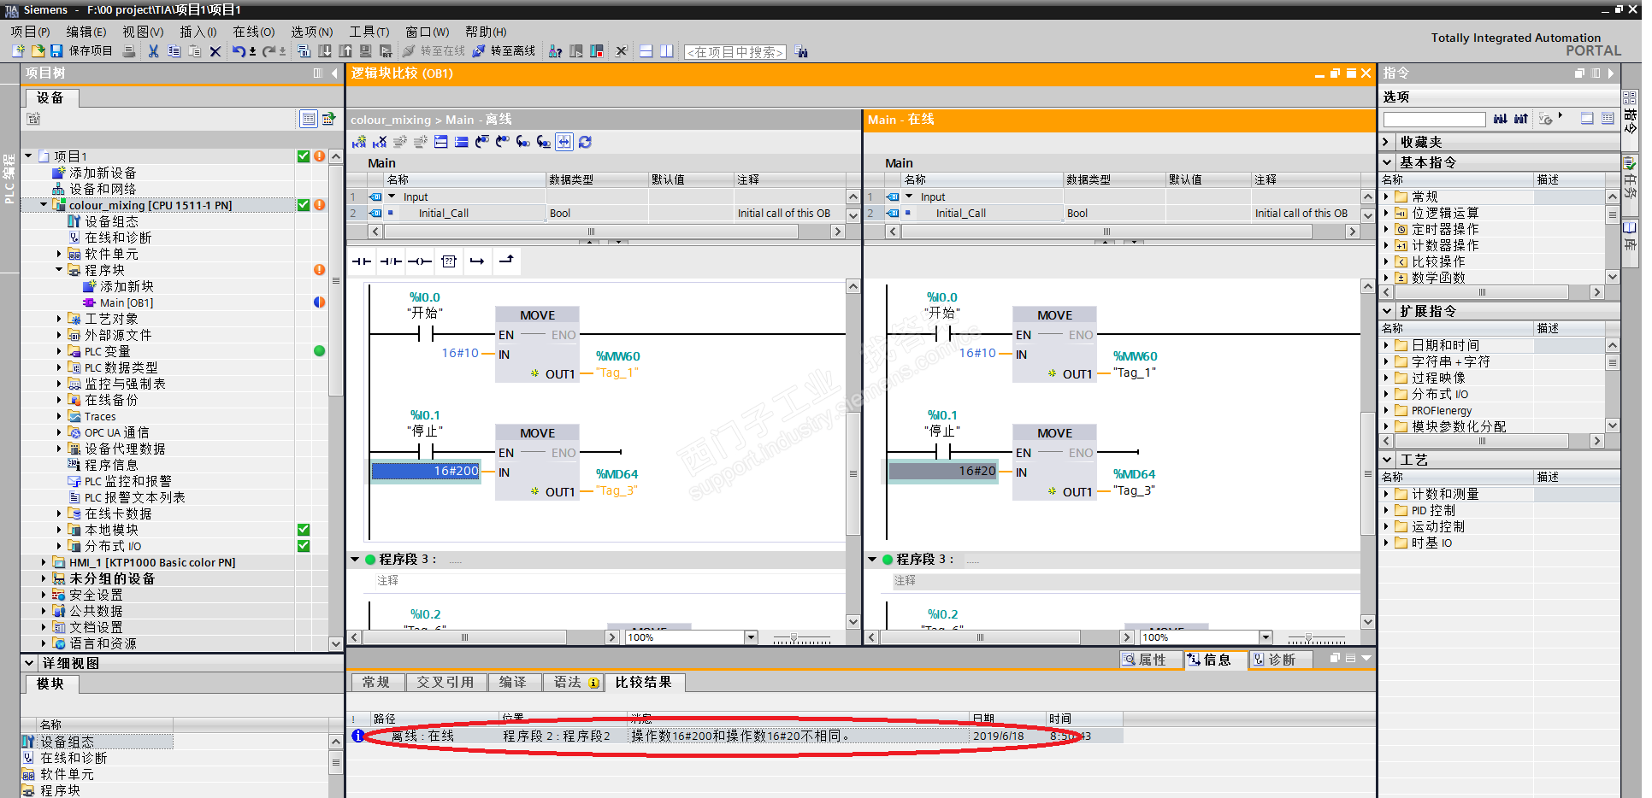Click the split editor horizontally icon
Viewport: 1652px width, 798px height.
(646, 51)
